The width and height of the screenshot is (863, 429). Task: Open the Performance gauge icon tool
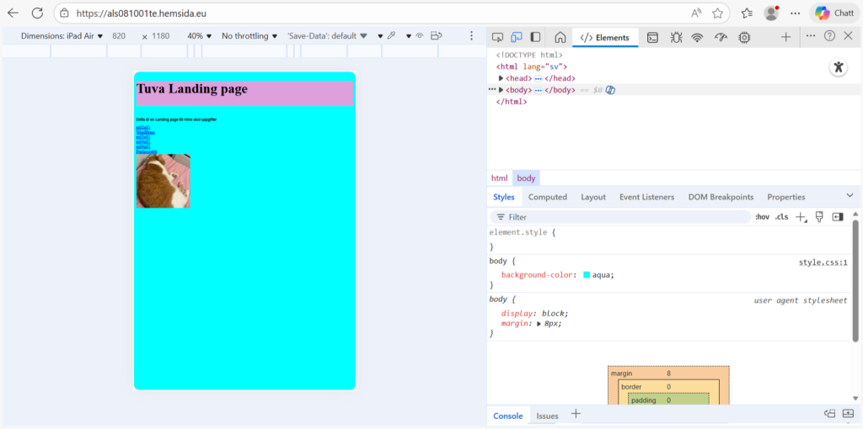click(721, 37)
